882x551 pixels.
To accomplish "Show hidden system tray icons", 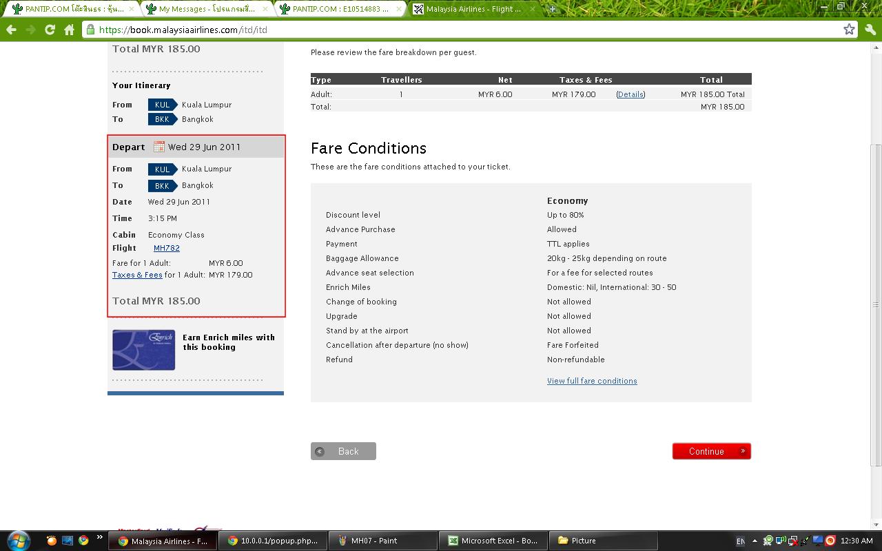I will (755, 541).
